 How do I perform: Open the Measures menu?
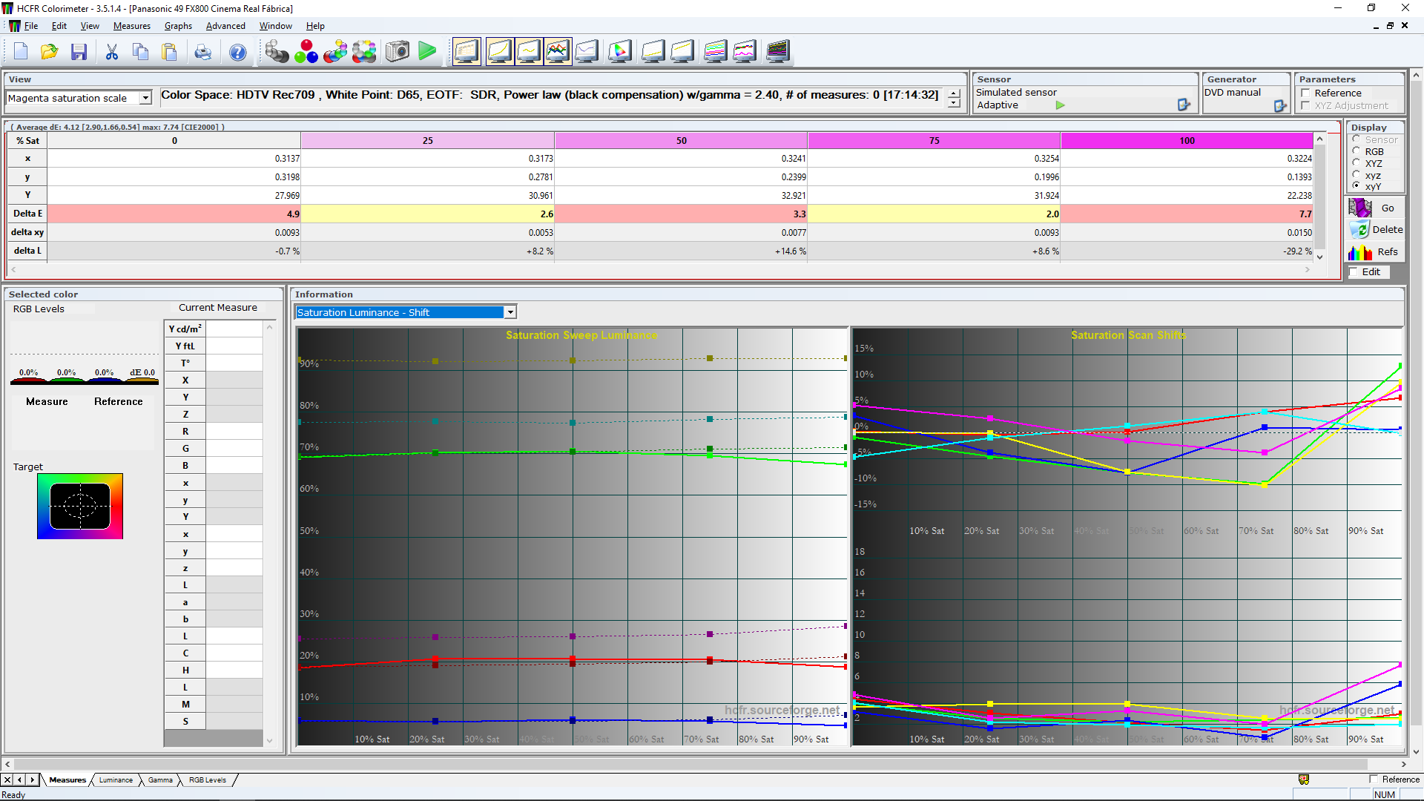click(x=132, y=26)
